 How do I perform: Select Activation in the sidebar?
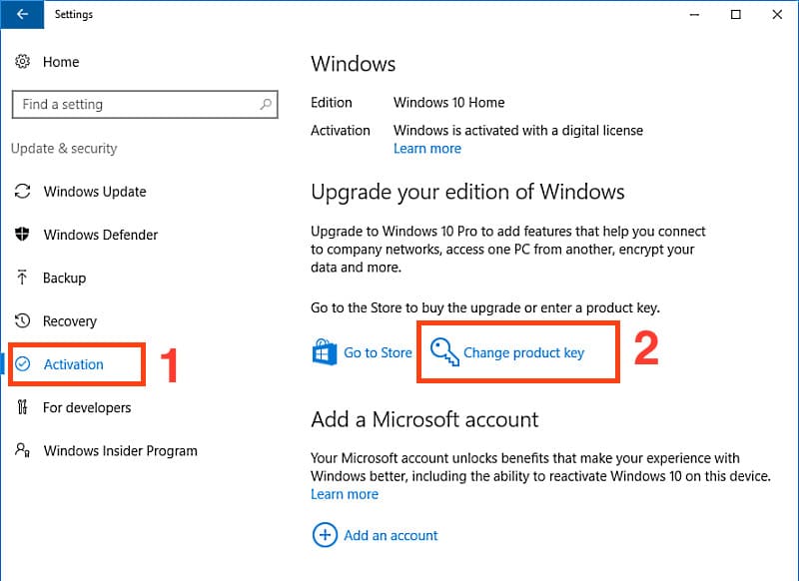75,364
